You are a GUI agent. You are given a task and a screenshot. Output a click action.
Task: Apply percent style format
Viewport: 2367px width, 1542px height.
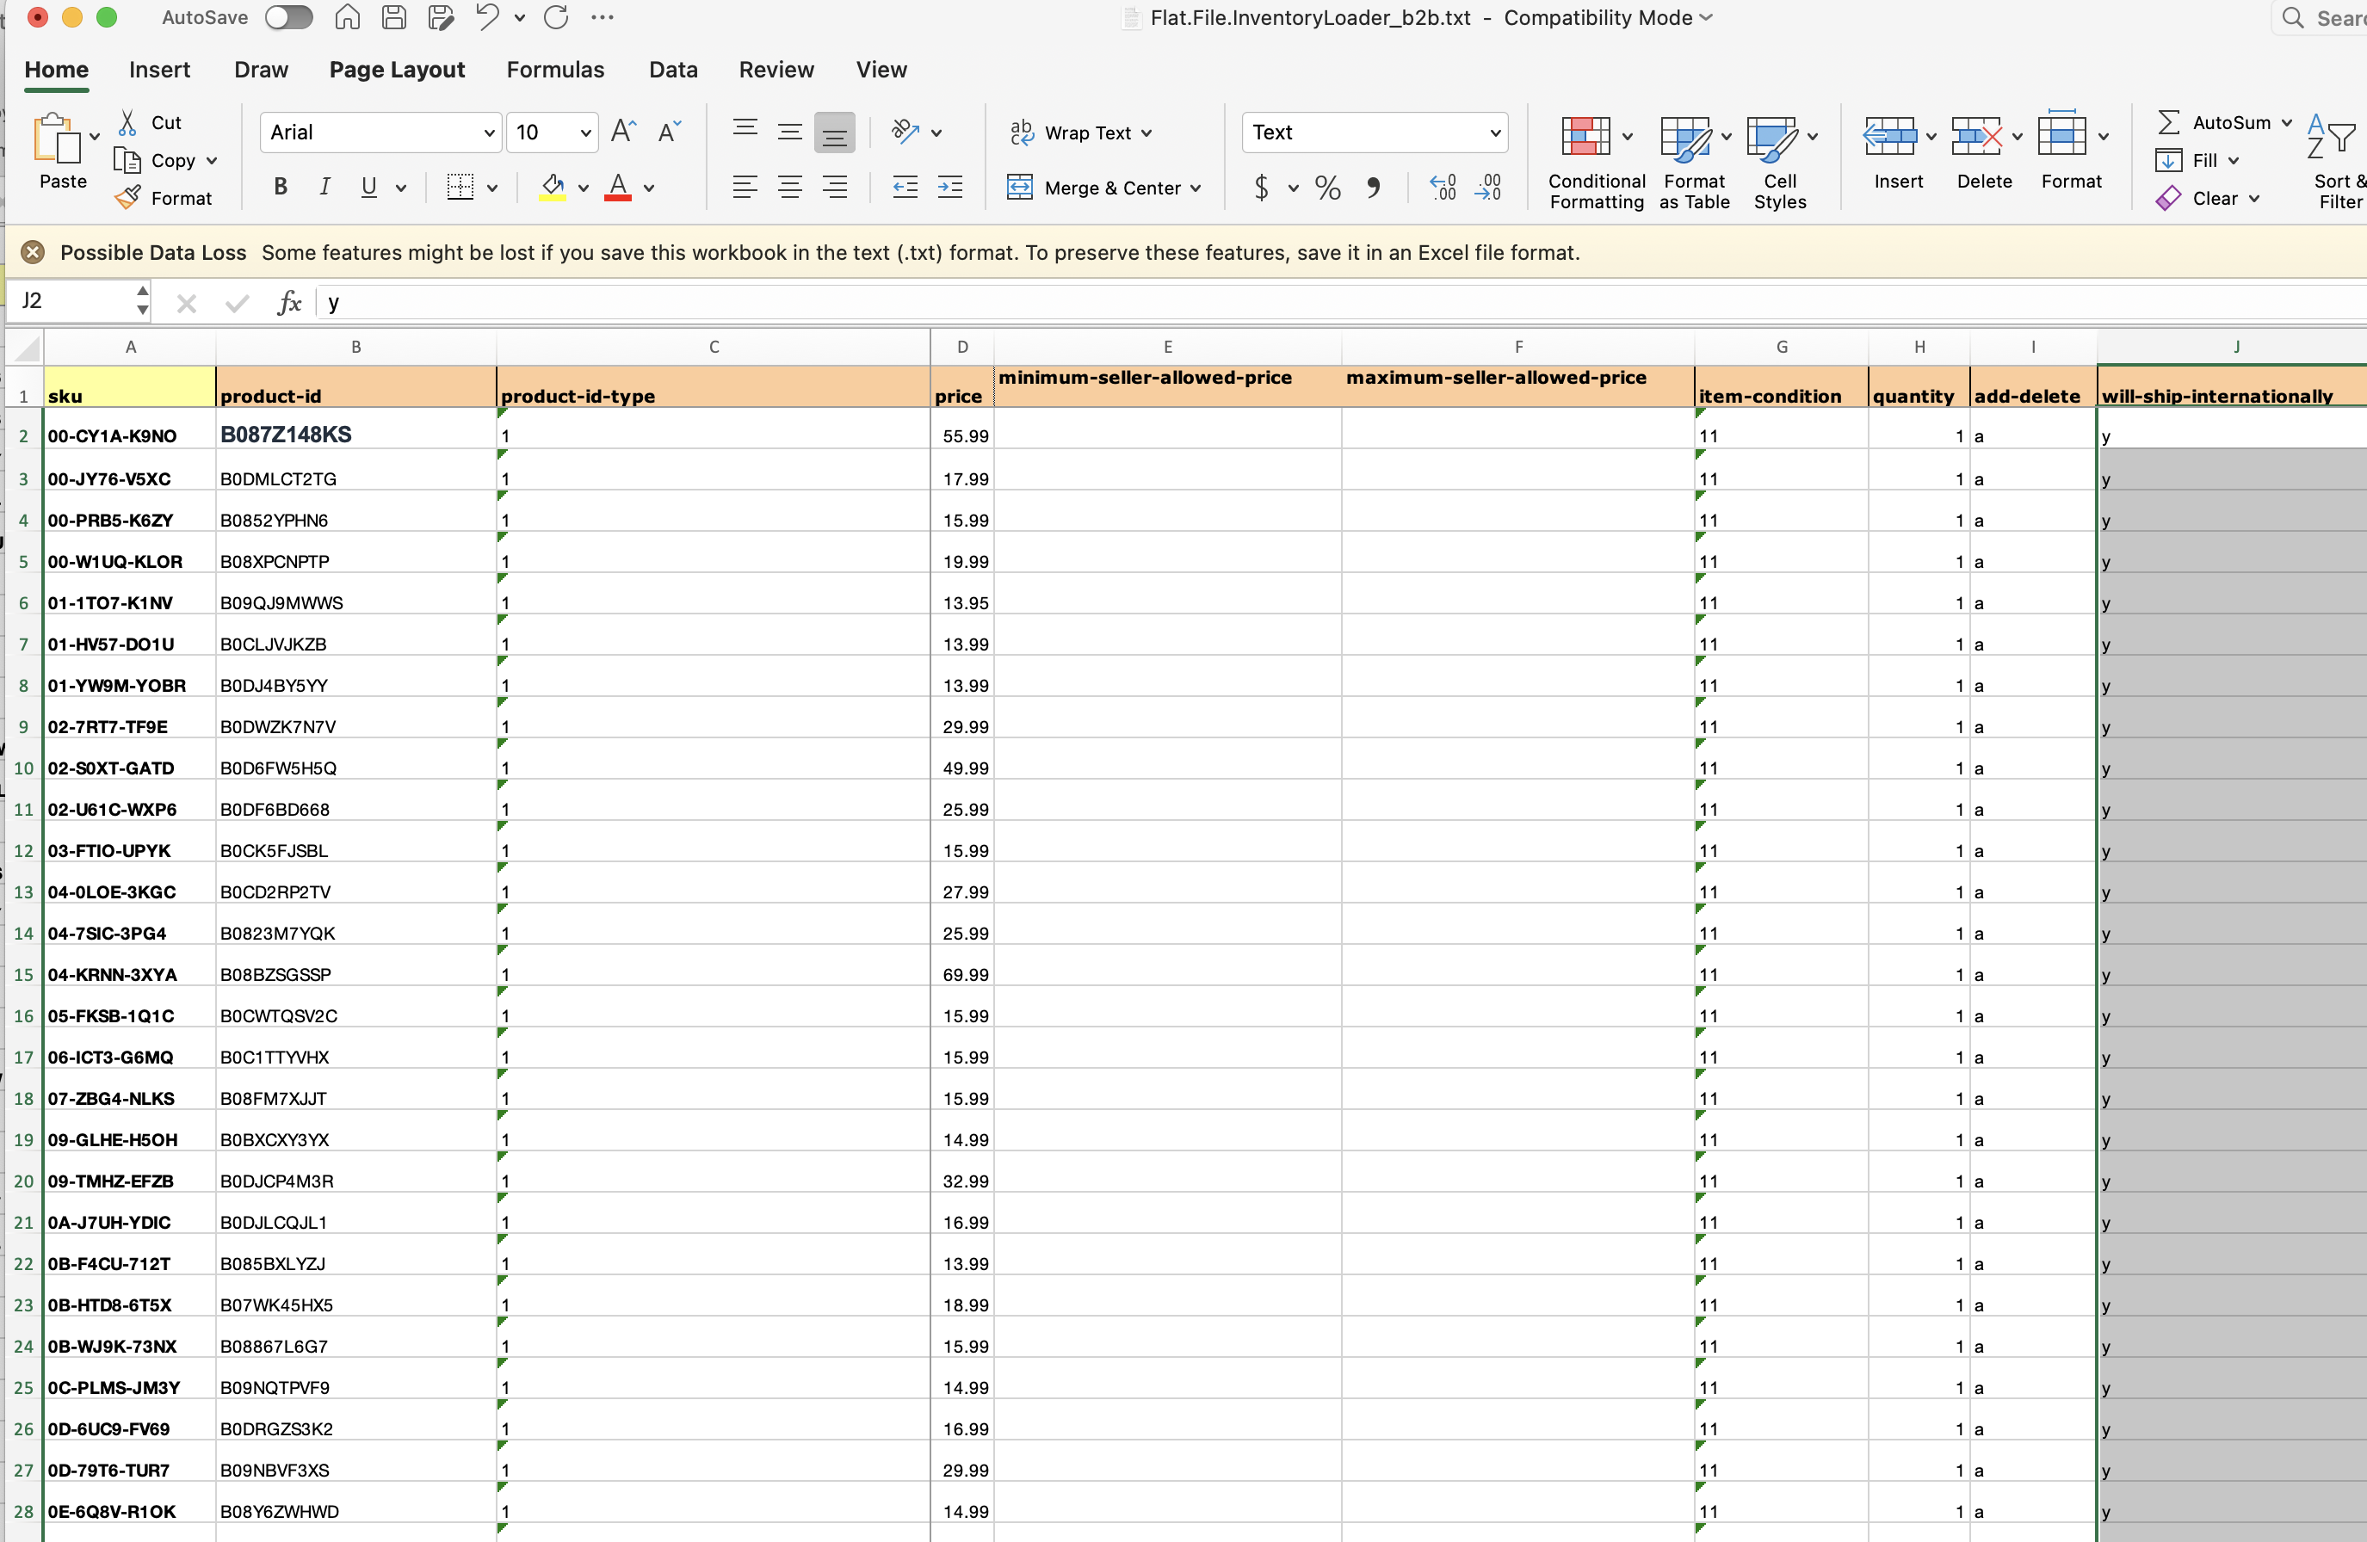pos(1328,187)
